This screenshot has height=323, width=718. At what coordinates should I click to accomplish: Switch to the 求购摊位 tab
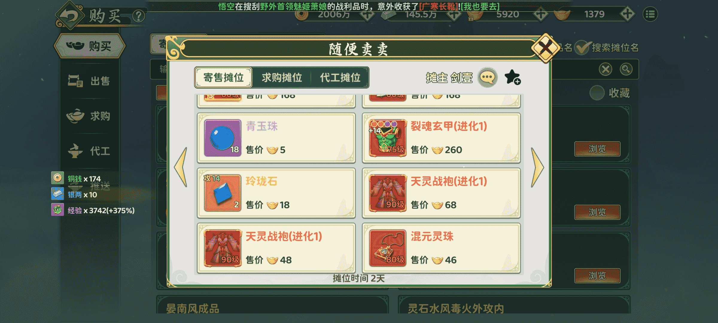pyautogui.click(x=282, y=78)
